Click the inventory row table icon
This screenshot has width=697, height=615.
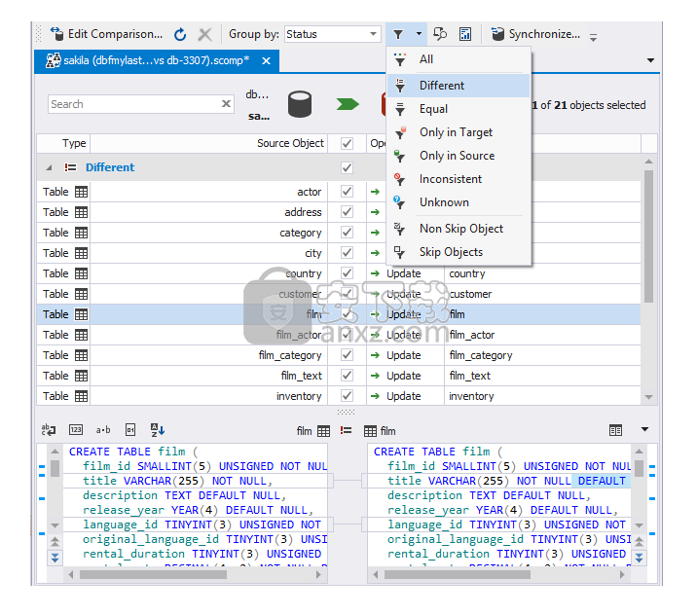click(x=82, y=396)
